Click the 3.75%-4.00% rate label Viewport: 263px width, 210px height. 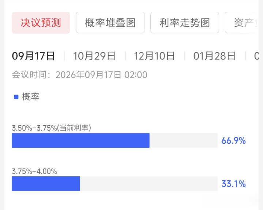point(34,172)
